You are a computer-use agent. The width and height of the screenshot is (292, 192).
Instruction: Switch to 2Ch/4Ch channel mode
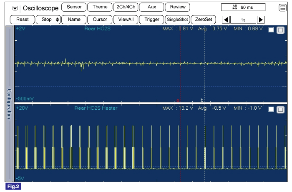tap(125, 7)
